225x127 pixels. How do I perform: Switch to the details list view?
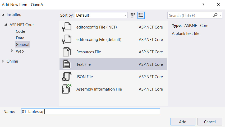[x=141, y=15]
